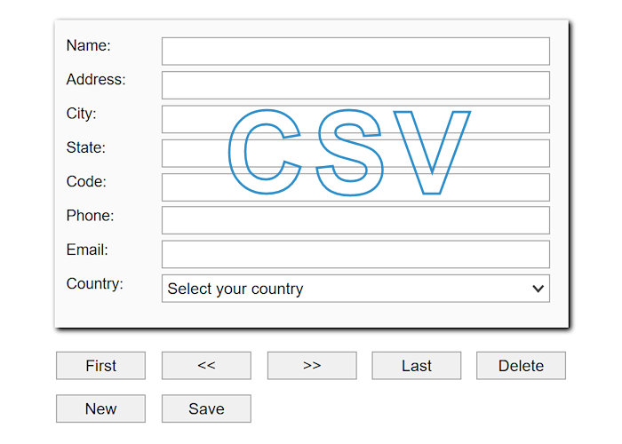Save the current record
Viewport: 622px width, 444px height.
pyautogui.click(x=206, y=408)
